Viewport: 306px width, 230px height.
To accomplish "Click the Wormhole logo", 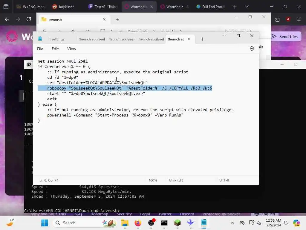I will coord(12,36).
